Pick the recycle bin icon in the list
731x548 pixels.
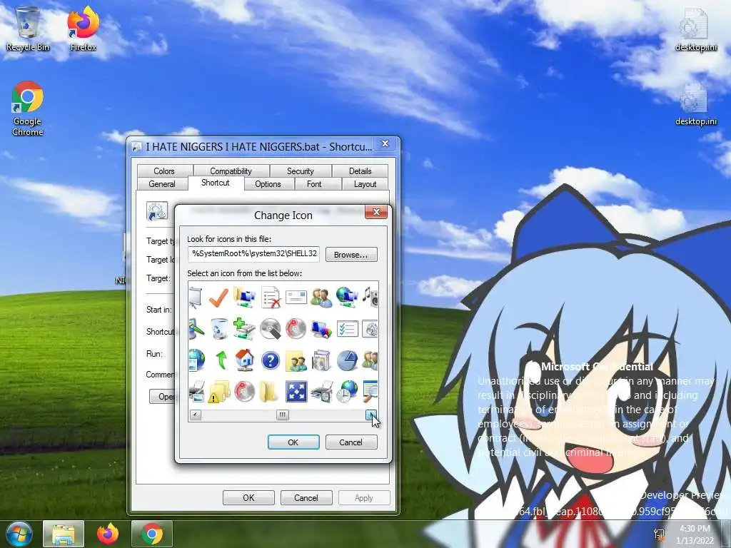point(218,328)
